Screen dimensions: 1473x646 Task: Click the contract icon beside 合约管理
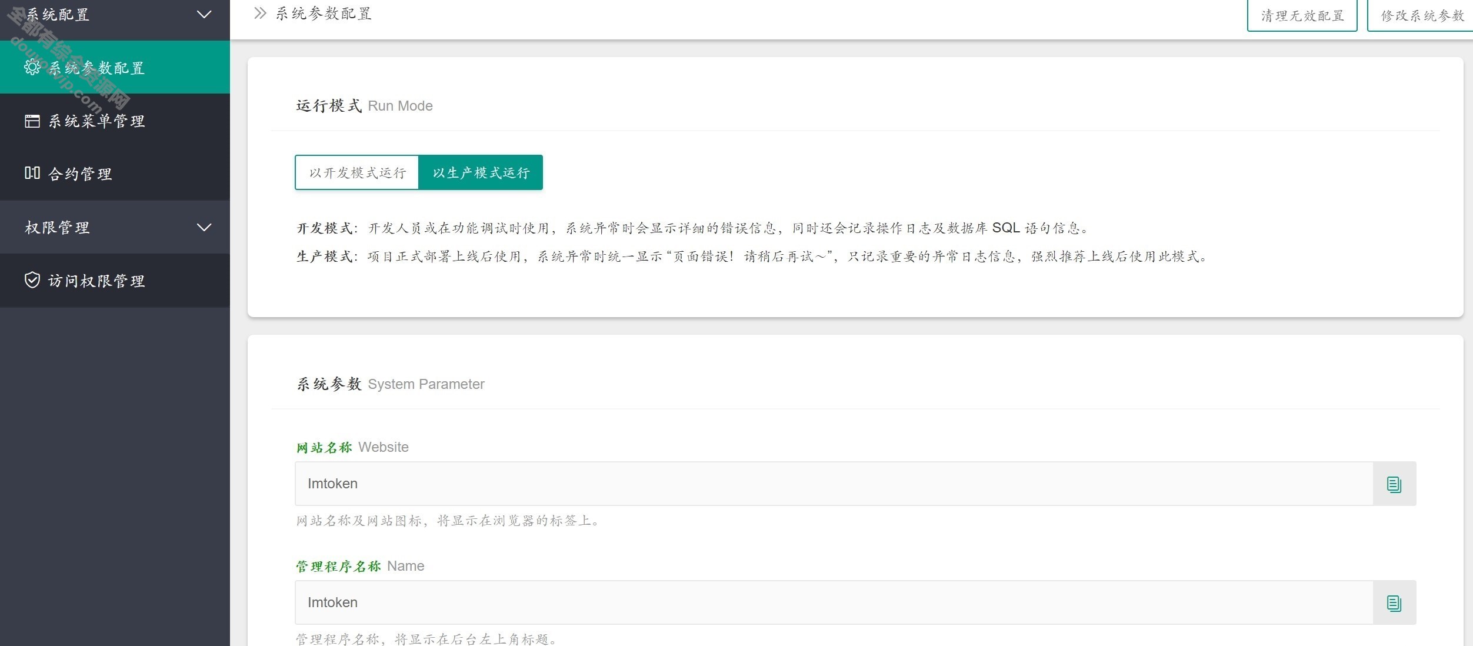coord(32,173)
